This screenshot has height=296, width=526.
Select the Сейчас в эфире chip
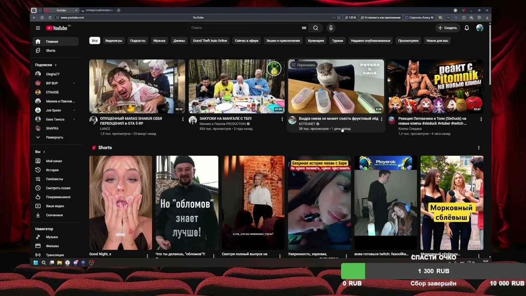[247, 41]
